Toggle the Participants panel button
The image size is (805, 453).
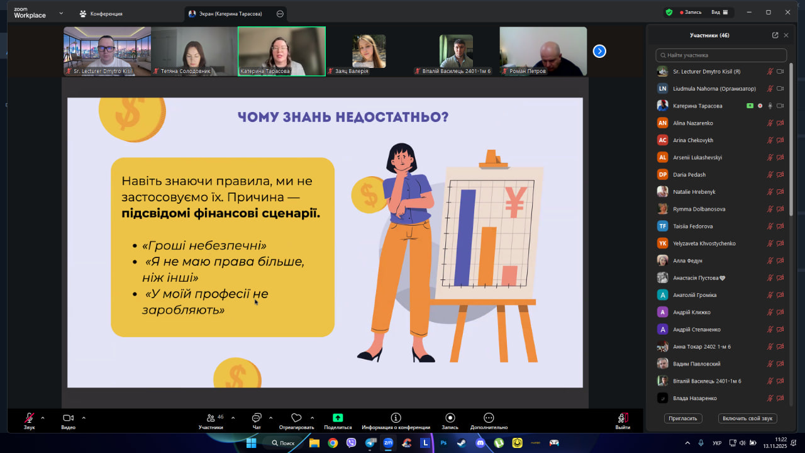click(x=211, y=418)
